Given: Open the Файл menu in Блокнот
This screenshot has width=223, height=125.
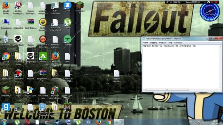Looking at the screenshot, I should (x=146, y=43).
